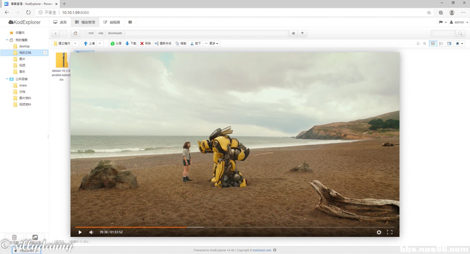Click the home icon in path bar

coord(75,33)
